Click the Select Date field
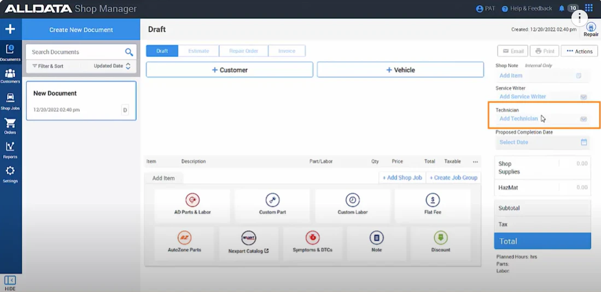Image resolution: width=601 pixels, height=292 pixels. [542, 142]
